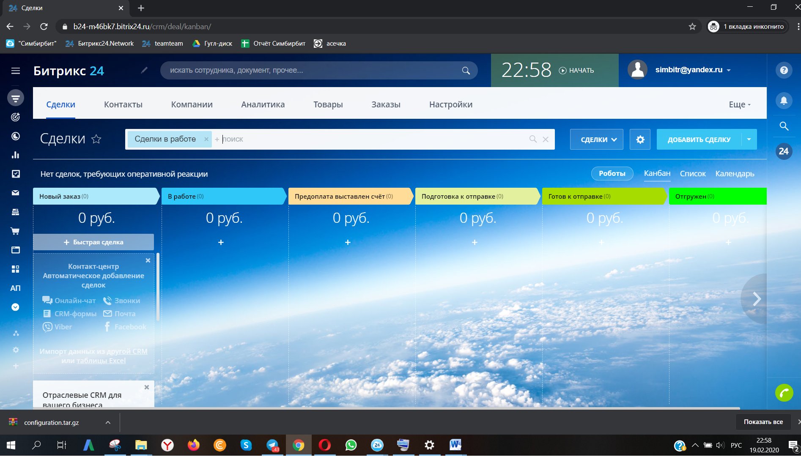Screen dimensions: 801x457
Task: Follow the другой CRM import link
Action: coord(127,351)
